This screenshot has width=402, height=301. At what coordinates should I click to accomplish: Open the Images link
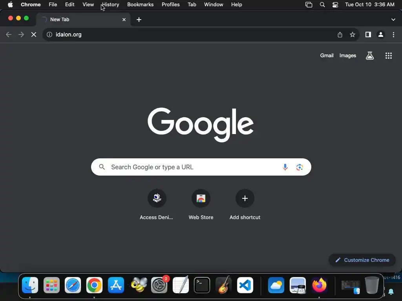pyautogui.click(x=348, y=56)
